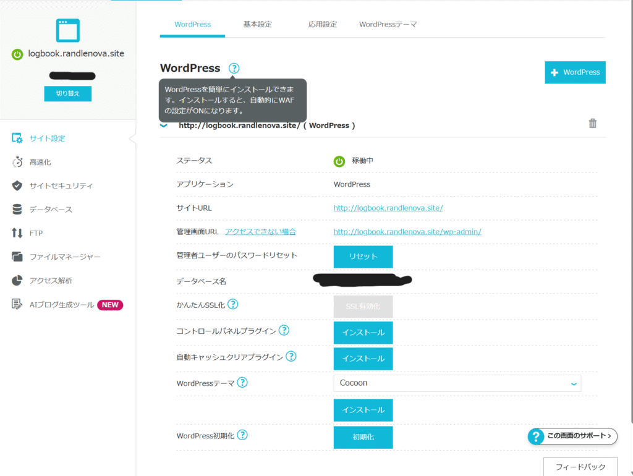
Task: Click help icon beside かんたんSSL化
Action: click(232, 304)
